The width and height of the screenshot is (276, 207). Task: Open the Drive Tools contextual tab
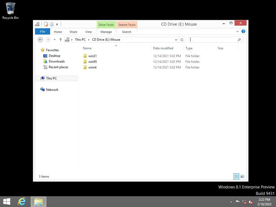click(x=106, y=25)
